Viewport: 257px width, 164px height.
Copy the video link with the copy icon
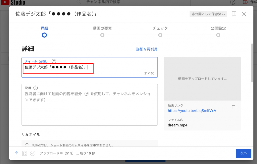tap(234, 108)
